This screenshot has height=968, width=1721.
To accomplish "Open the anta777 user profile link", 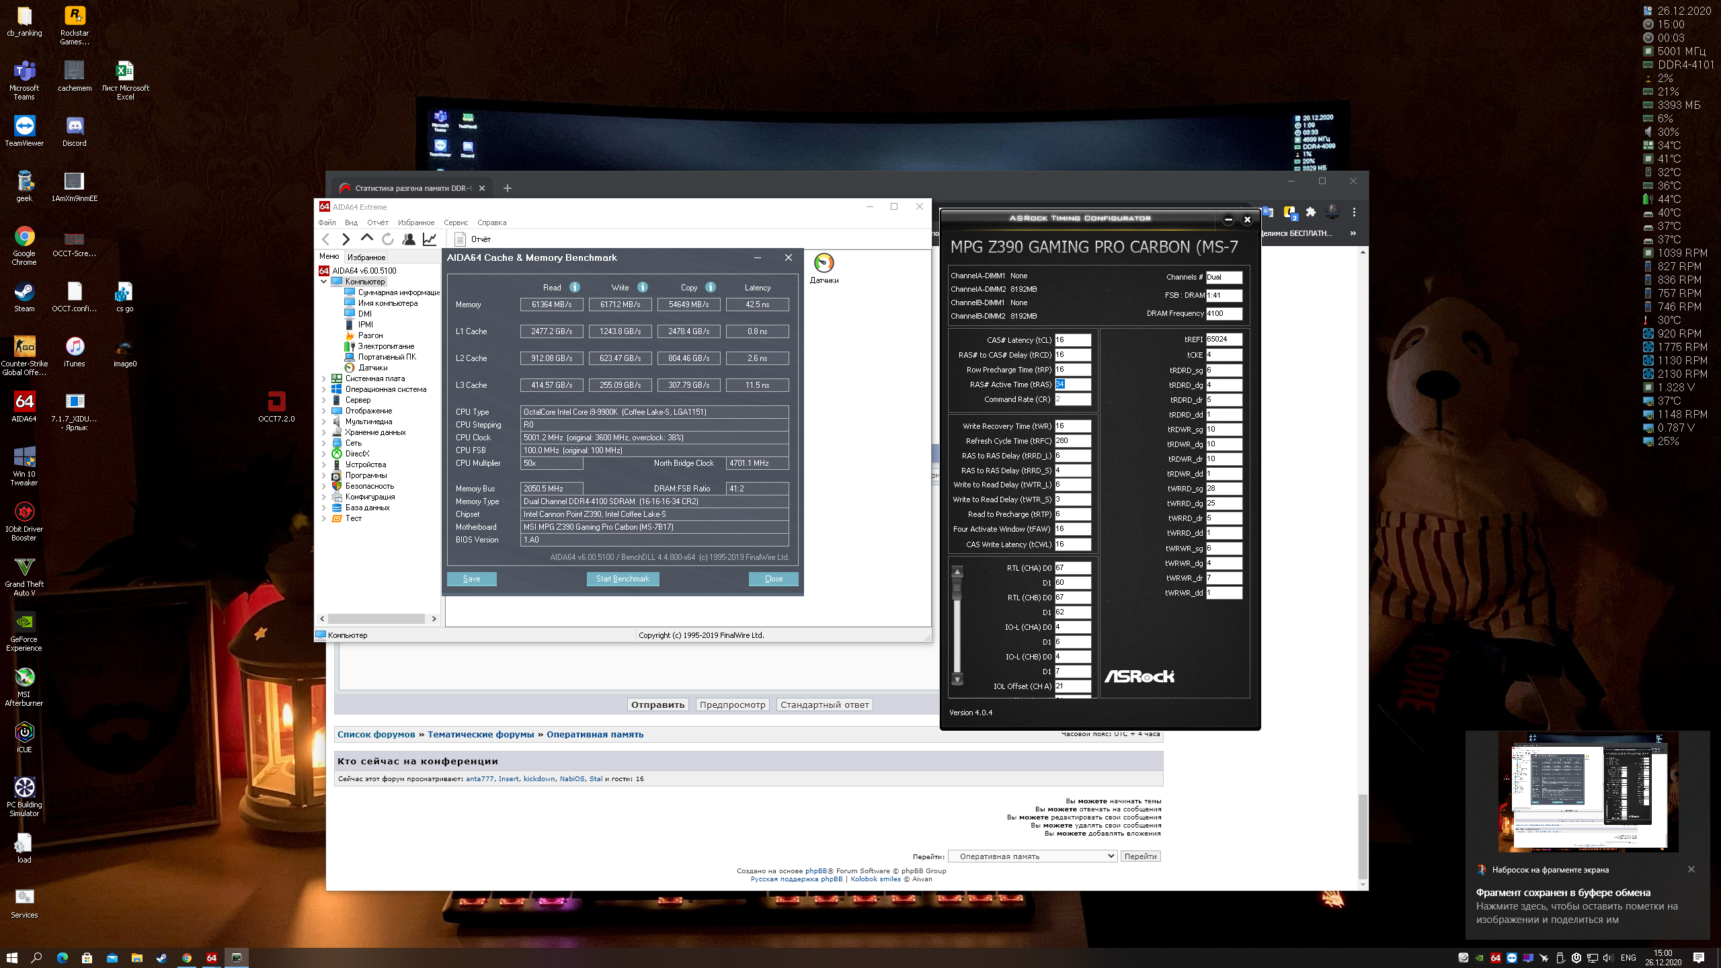I will click(479, 779).
